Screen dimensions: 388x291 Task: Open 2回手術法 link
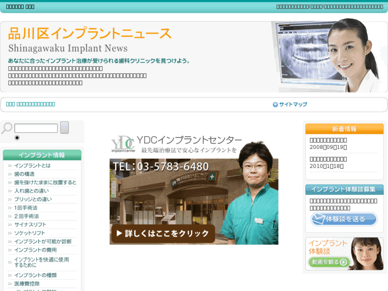click(27, 216)
